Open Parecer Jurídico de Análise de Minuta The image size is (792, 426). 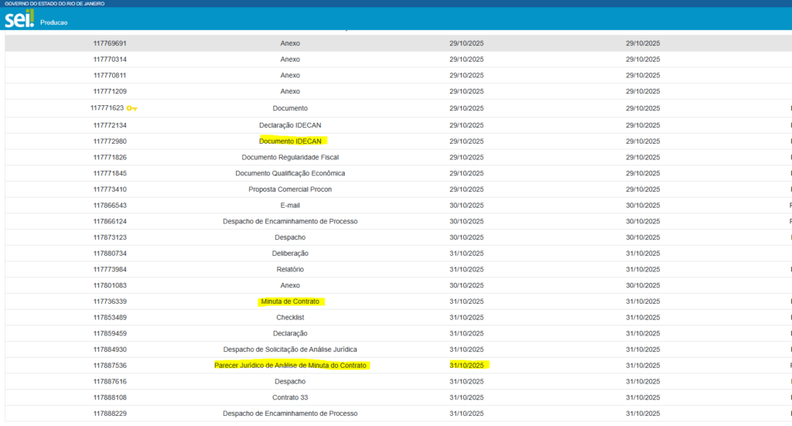(x=290, y=366)
